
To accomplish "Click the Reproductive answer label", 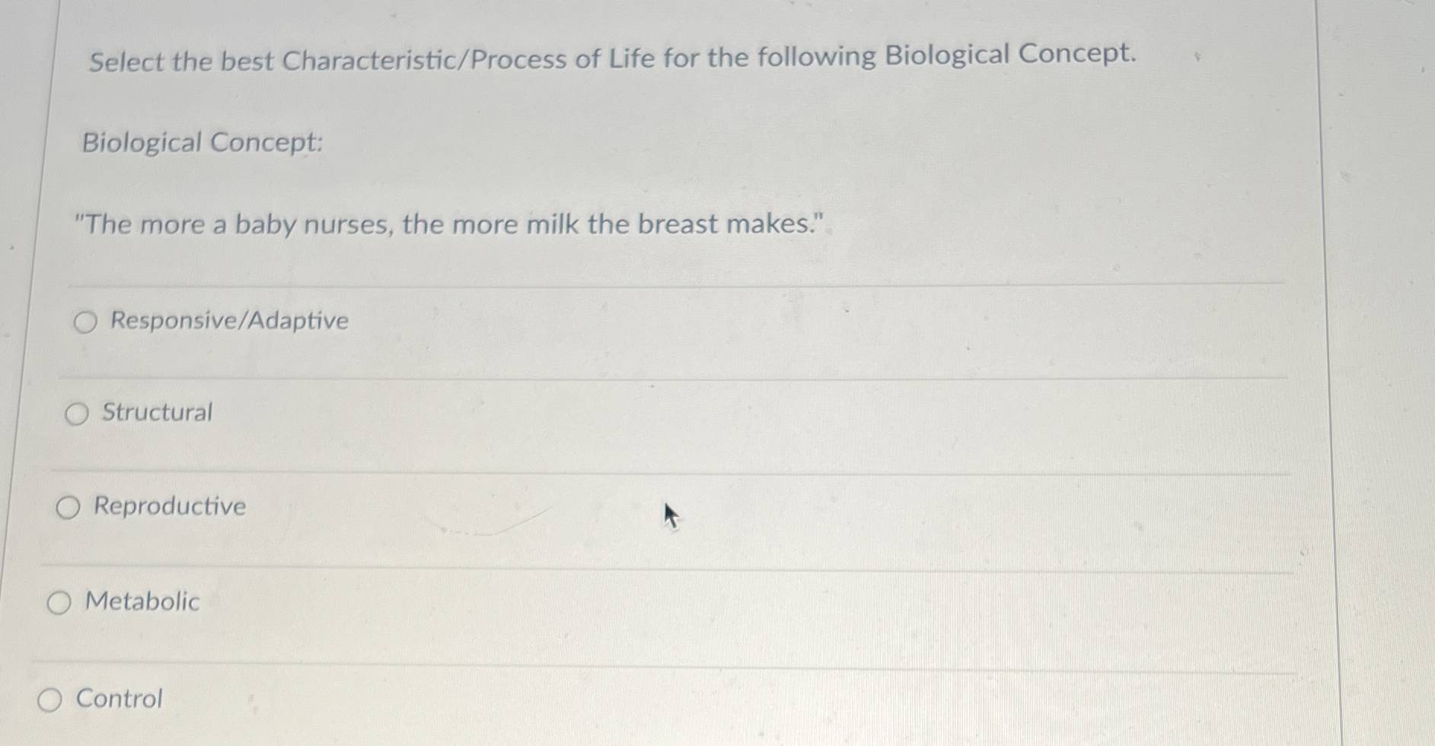I will [x=168, y=507].
